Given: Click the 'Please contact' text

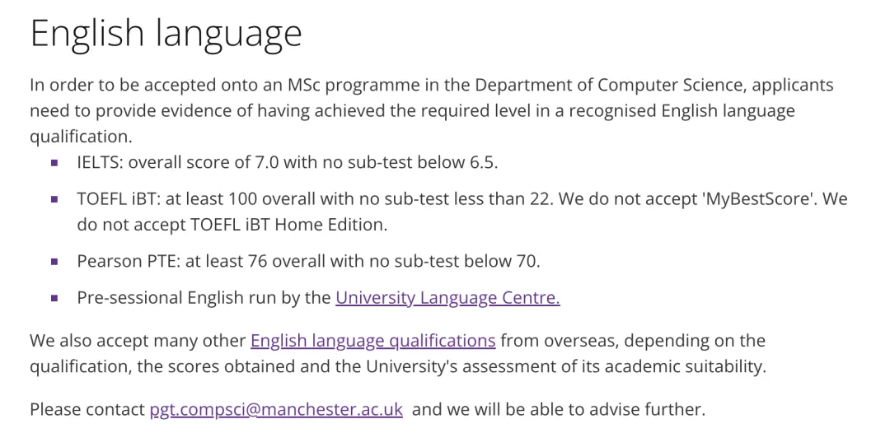Looking at the screenshot, I should tap(87, 409).
